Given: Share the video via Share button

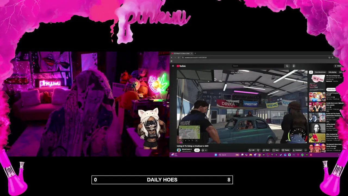Looking at the screenshot, I should [266, 150].
